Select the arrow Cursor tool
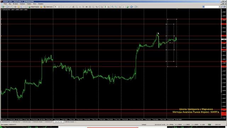227x128 pixels. [56, 7]
